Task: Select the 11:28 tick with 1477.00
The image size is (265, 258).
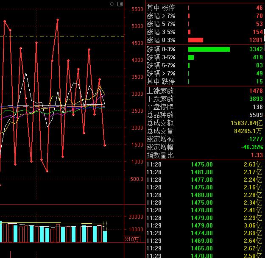Action: point(205,180)
